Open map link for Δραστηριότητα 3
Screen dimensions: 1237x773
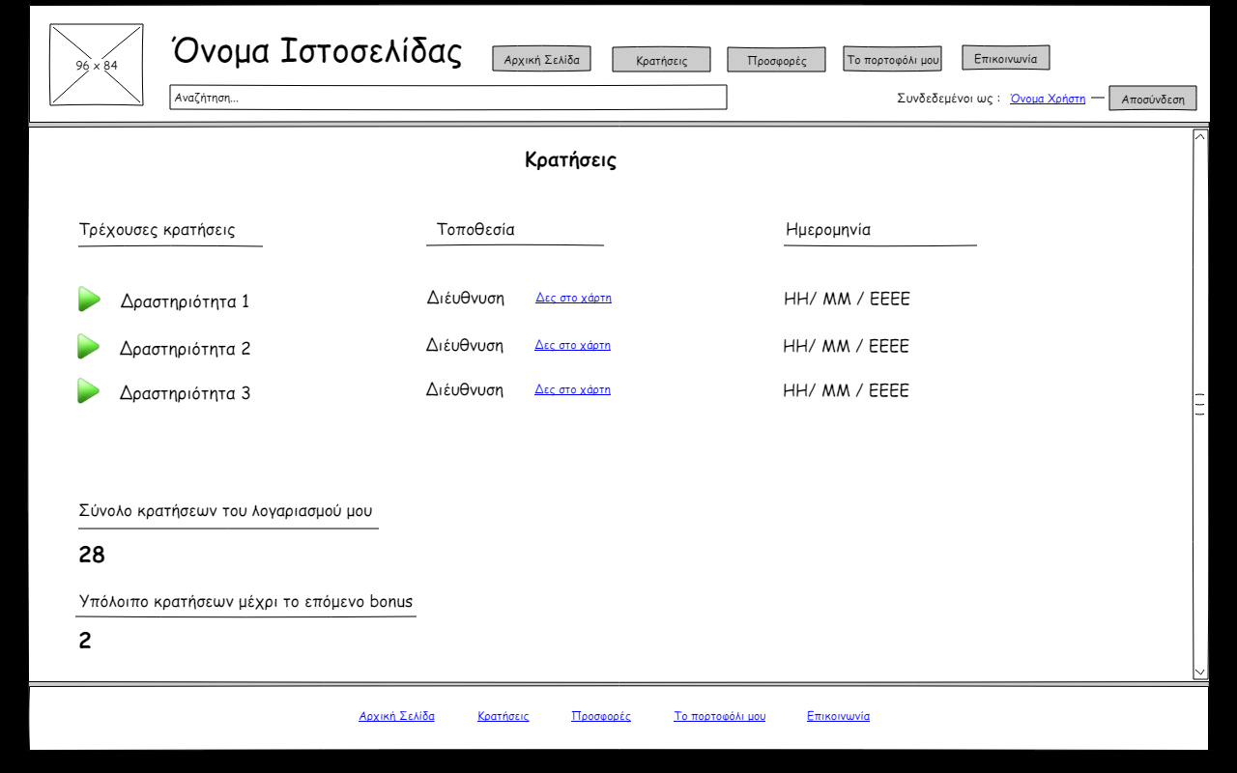(x=572, y=389)
